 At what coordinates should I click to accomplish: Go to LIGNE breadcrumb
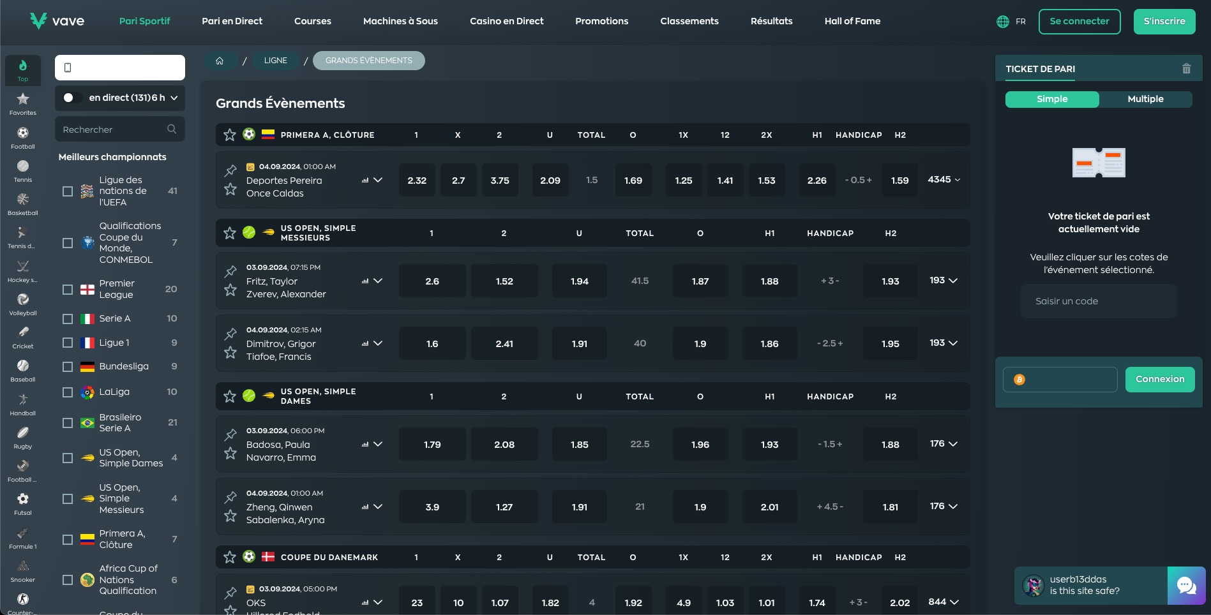[276, 61]
